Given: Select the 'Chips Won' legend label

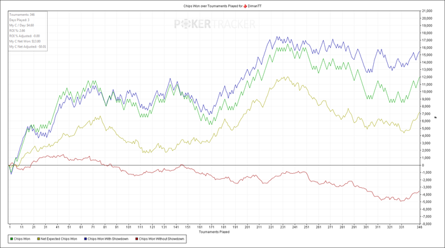Looking at the screenshot, I should [22, 239].
